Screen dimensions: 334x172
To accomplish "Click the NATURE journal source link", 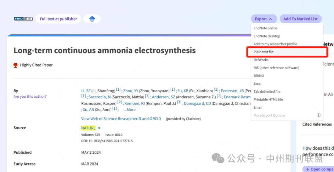I will click(88, 128).
